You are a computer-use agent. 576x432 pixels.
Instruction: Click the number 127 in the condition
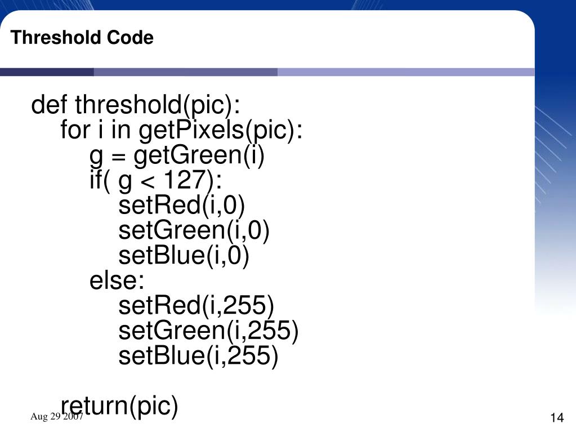pyautogui.click(x=185, y=180)
